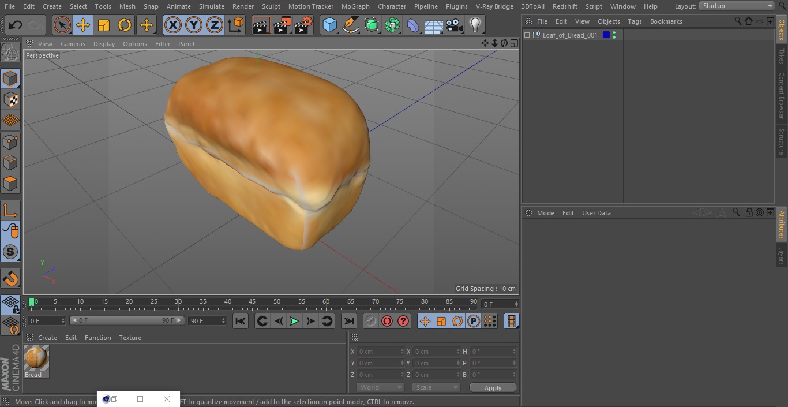This screenshot has width=788, height=407.
Task: Expand the Loaf_of_Bread_001 object tree
Action: [x=527, y=35]
